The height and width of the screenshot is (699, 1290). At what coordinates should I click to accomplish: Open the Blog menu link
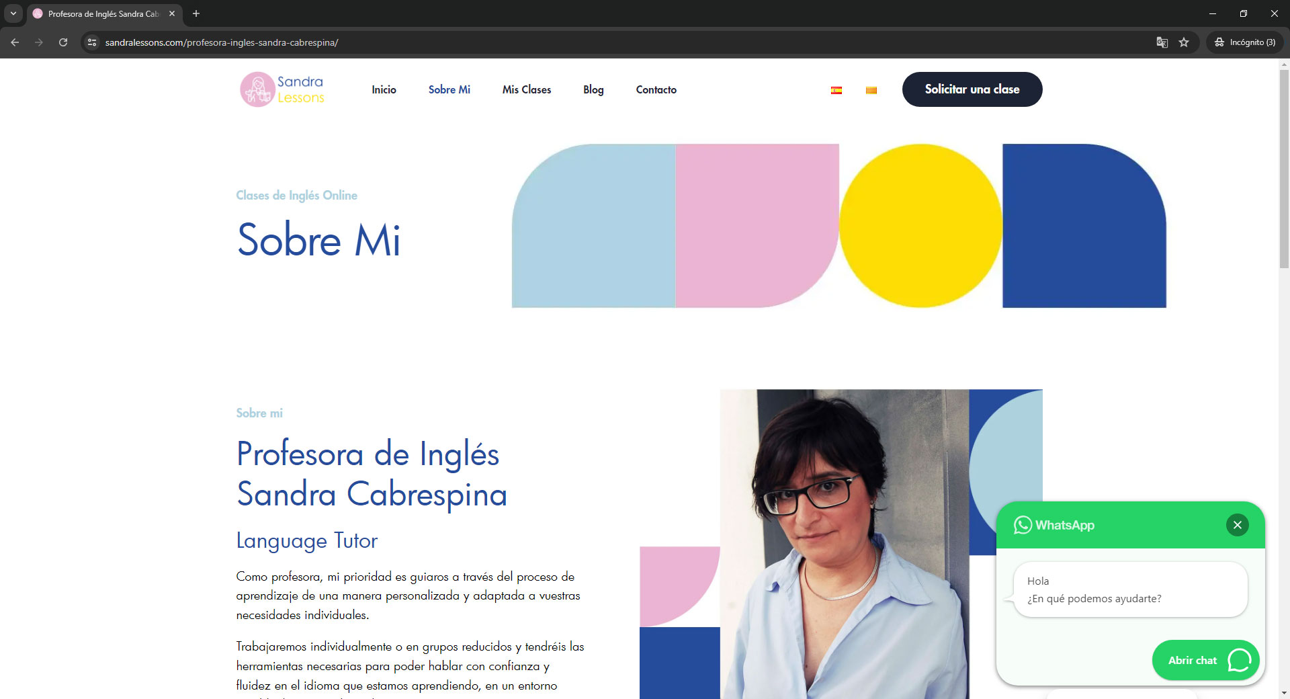pos(593,89)
